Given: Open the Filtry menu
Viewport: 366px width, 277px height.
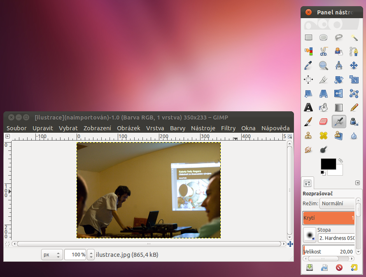Looking at the screenshot, I should pyautogui.click(x=228, y=128).
